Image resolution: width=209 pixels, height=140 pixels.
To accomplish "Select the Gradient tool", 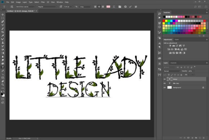I will point(3,53).
